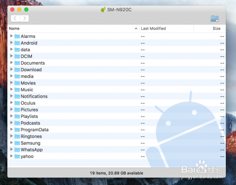Expand the Android folder triangle
The height and width of the screenshot is (185, 236).
[x=12, y=43]
